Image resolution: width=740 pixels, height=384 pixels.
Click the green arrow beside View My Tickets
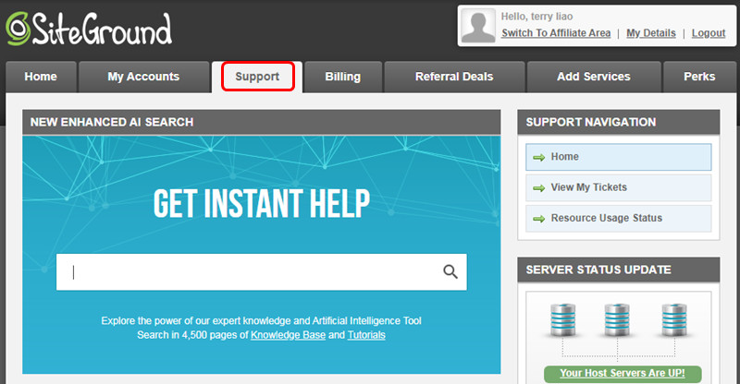(x=538, y=188)
